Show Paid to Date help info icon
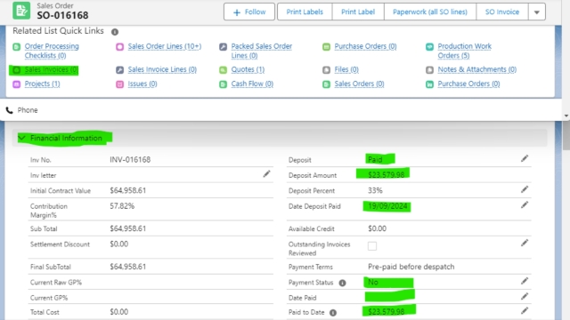This screenshot has width=570, height=320. pyautogui.click(x=333, y=313)
